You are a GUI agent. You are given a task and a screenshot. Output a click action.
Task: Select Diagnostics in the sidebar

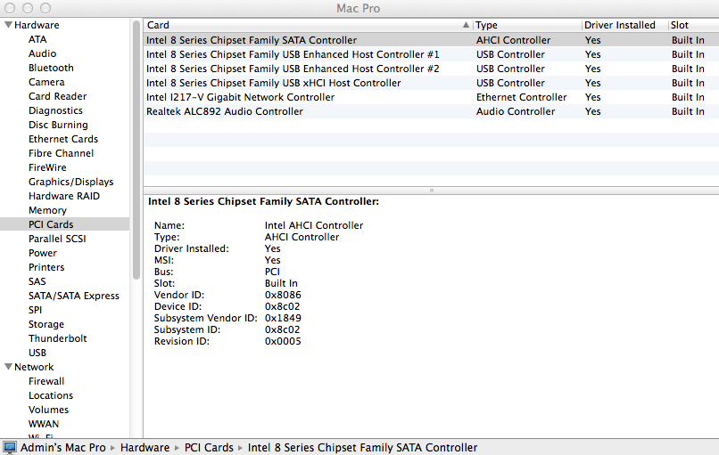pyautogui.click(x=55, y=110)
